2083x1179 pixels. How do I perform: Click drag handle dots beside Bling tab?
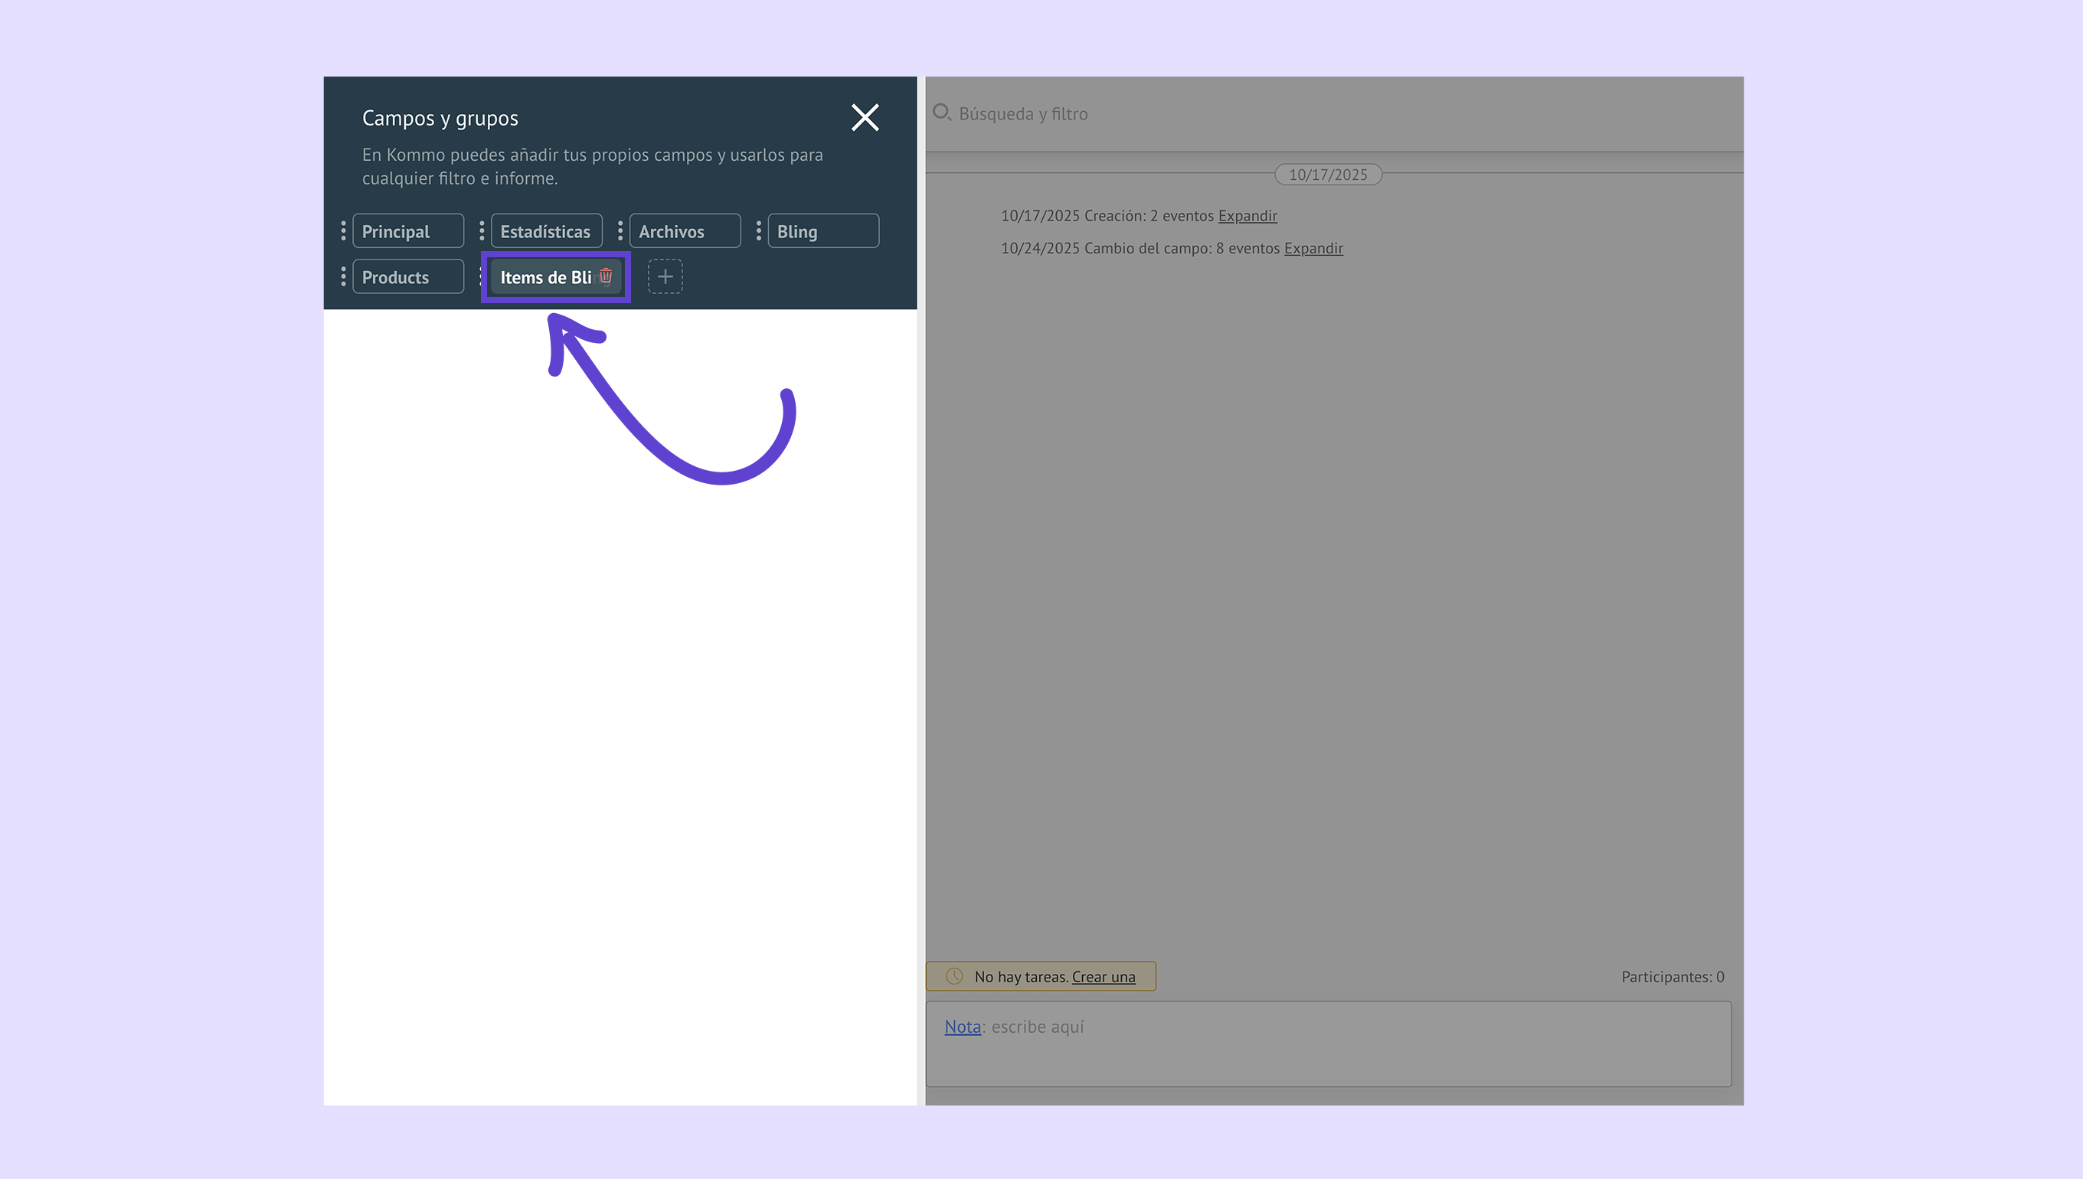[759, 231]
